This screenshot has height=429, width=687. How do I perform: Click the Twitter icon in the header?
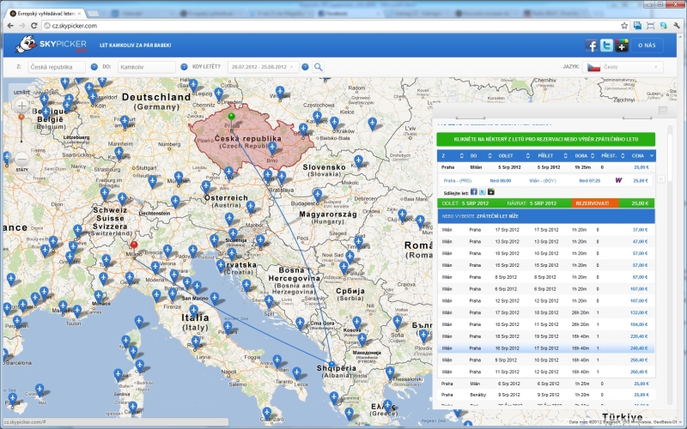pyautogui.click(x=606, y=45)
